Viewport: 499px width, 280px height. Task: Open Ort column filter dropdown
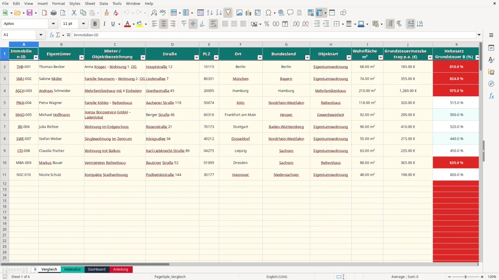click(x=260, y=57)
